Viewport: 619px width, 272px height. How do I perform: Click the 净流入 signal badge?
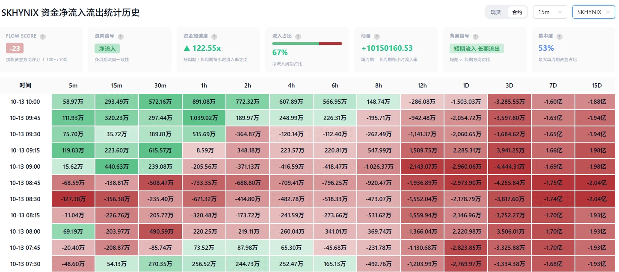107,48
